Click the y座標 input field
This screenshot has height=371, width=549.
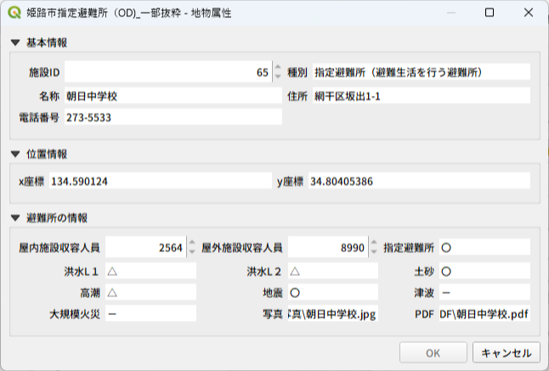coord(419,182)
